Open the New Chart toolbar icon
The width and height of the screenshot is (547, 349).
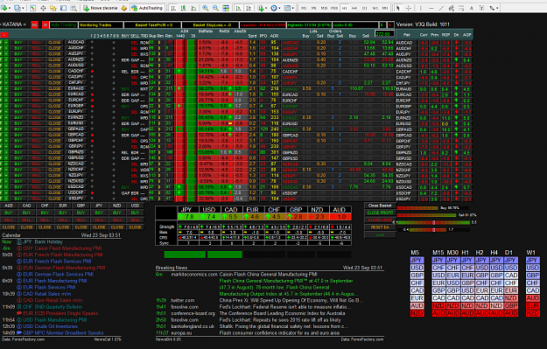click(x=4, y=8)
